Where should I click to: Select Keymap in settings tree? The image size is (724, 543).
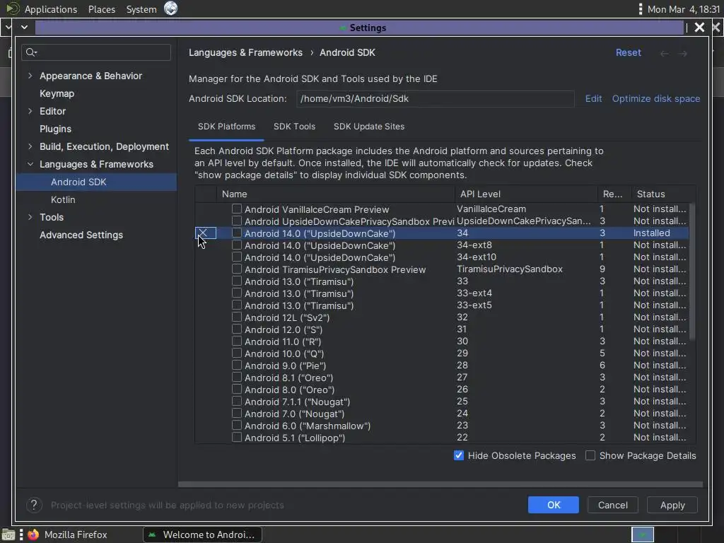(x=57, y=93)
